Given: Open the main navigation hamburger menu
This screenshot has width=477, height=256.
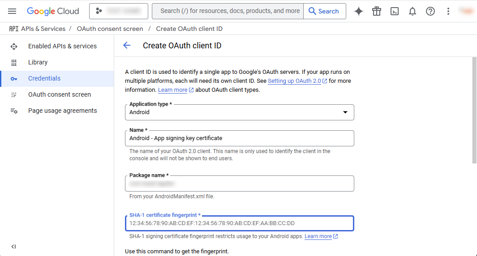Looking at the screenshot, I should click(x=12, y=11).
